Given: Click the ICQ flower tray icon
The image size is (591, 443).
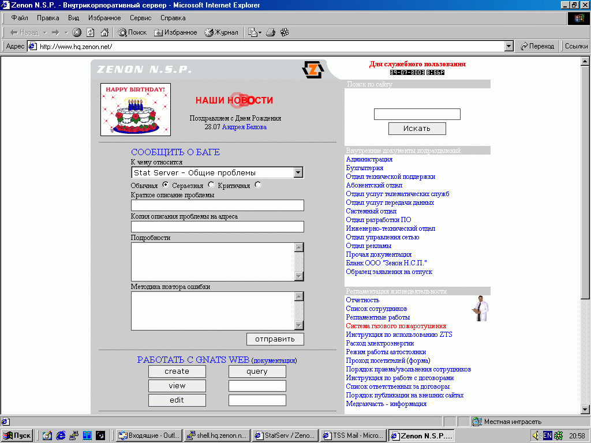Looking at the screenshot, I should click(559, 436).
